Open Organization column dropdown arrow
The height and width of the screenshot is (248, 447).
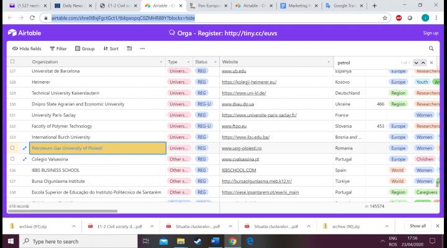(161, 62)
